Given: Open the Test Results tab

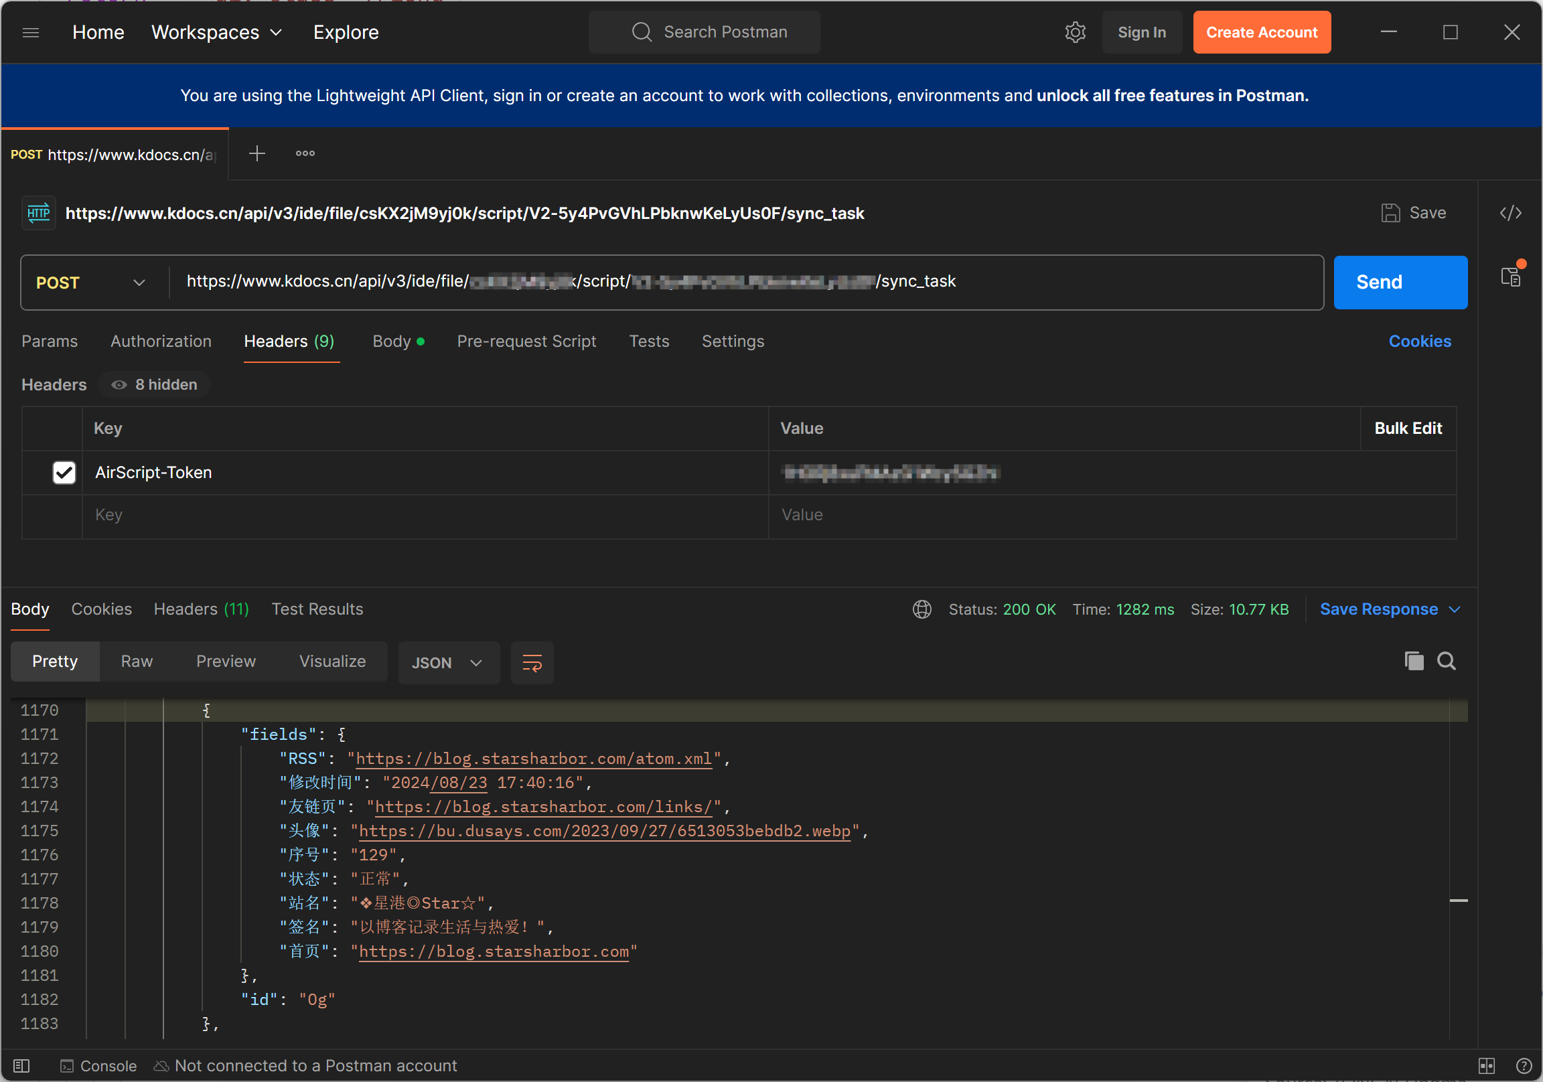Looking at the screenshot, I should (x=317, y=609).
